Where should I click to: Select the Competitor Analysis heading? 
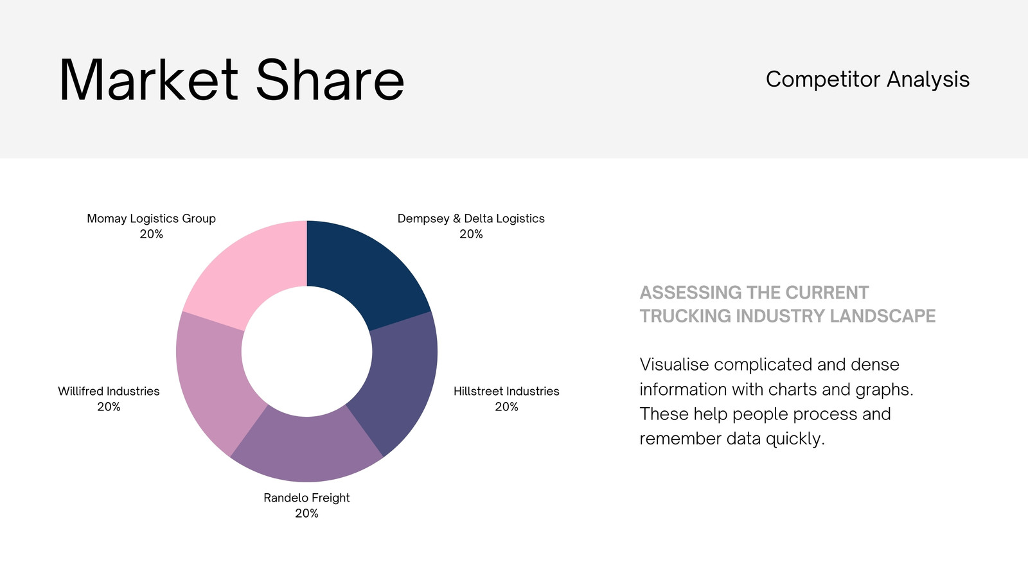pos(867,80)
